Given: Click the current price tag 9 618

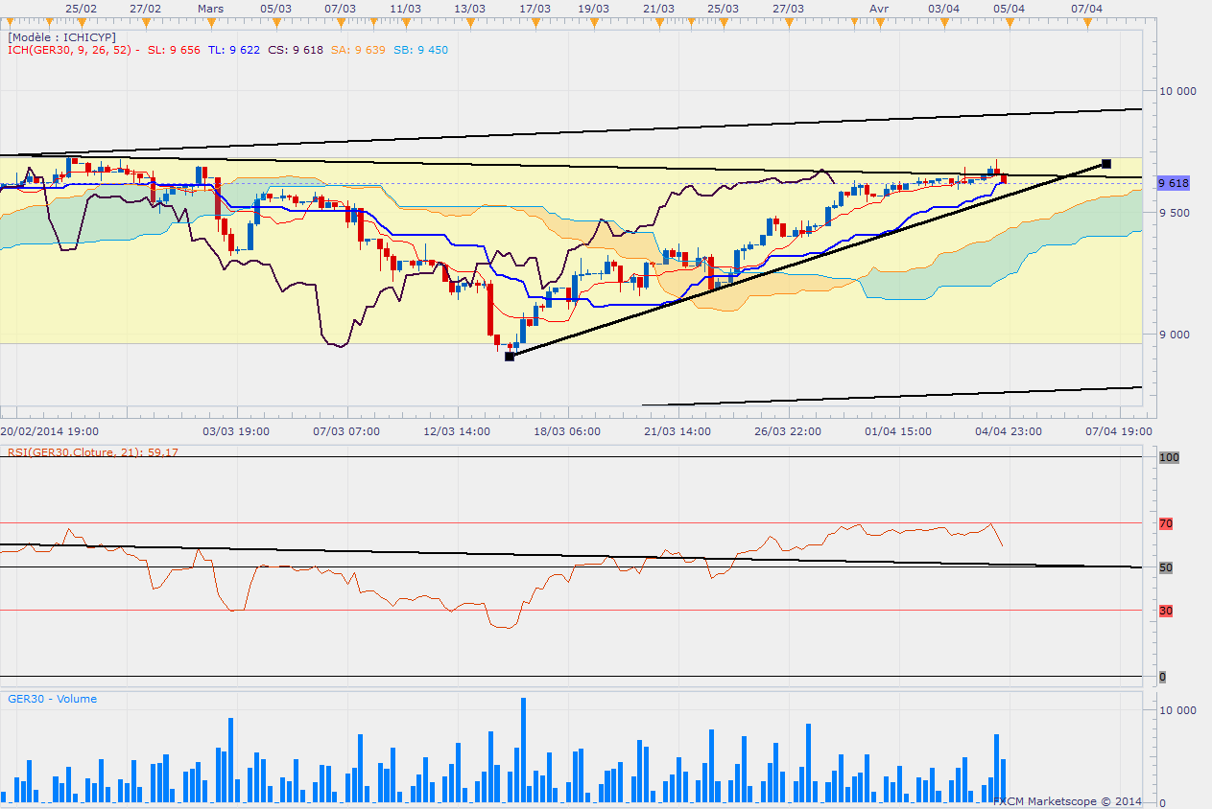Looking at the screenshot, I should (x=1174, y=183).
